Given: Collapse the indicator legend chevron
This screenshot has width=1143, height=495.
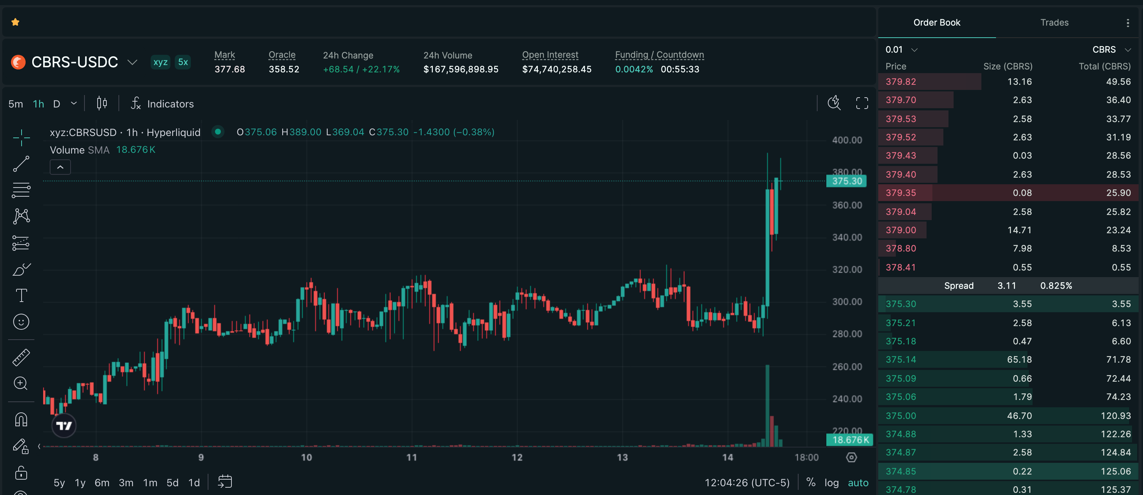Looking at the screenshot, I should coord(60,167).
